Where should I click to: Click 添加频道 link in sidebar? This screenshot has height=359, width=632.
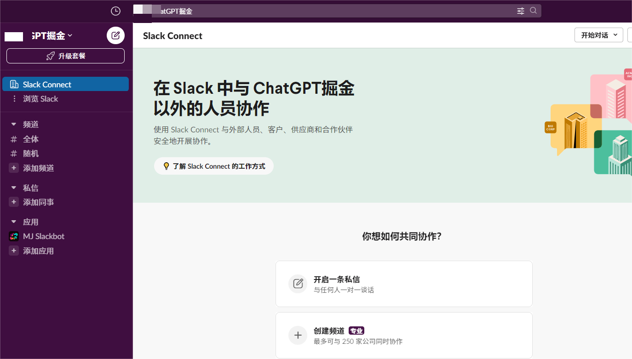tap(39, 168)
